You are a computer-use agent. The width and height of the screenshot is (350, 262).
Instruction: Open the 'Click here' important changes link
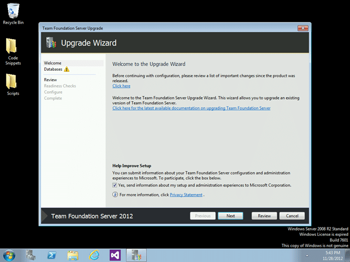tap(121, 86)
